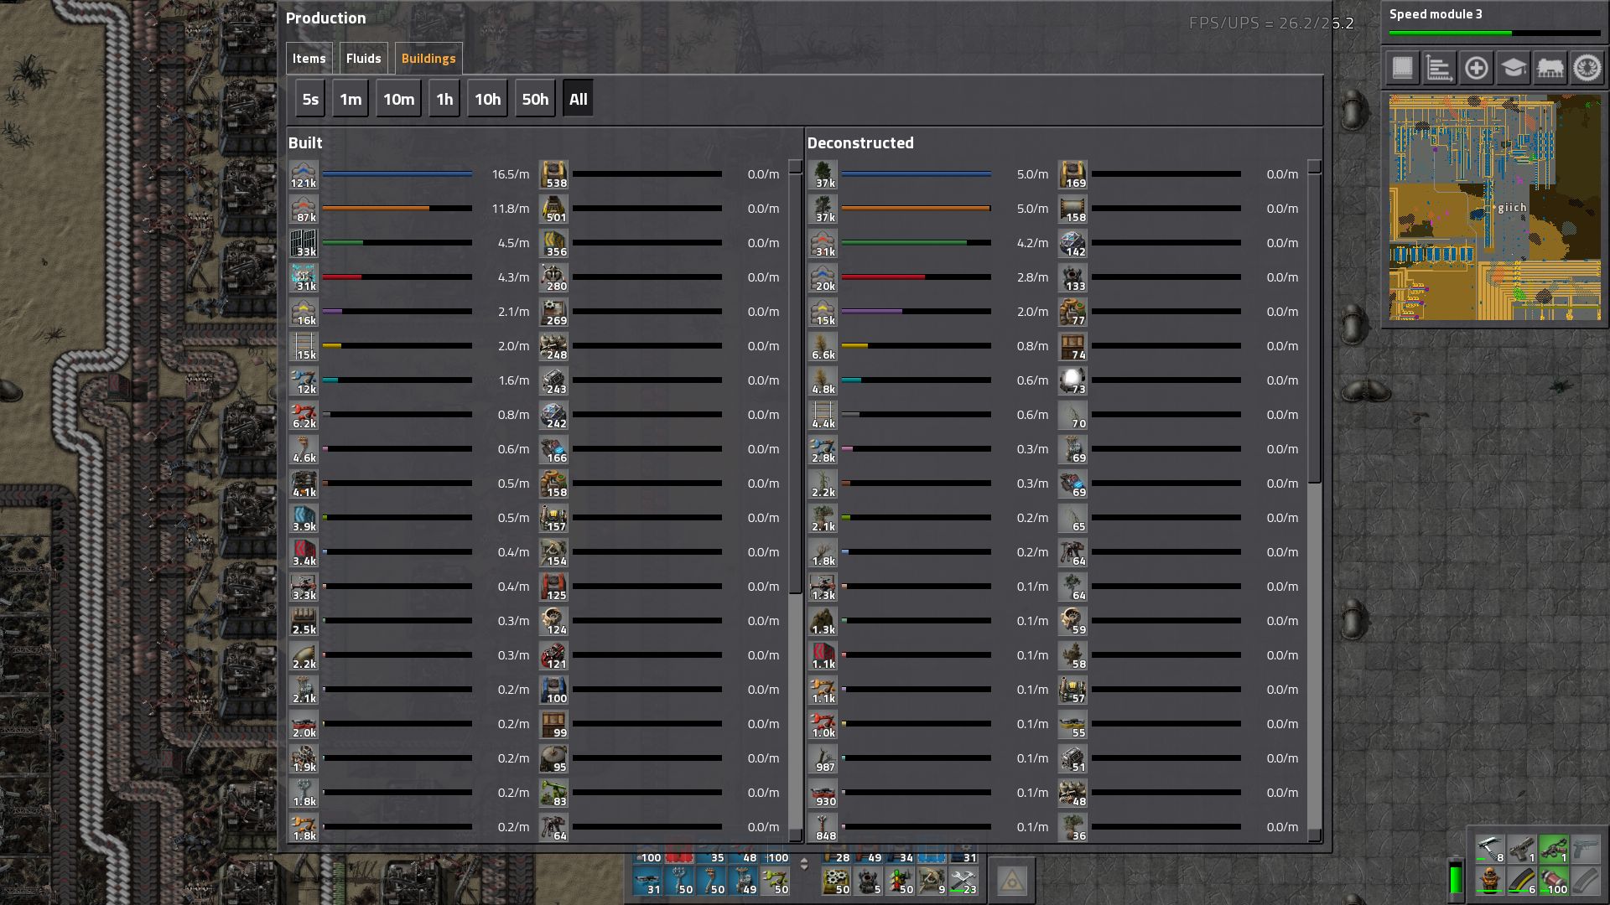Select the Buildings tab
Viewport: 1610px width, 905px height.
[x=428, y=59]
